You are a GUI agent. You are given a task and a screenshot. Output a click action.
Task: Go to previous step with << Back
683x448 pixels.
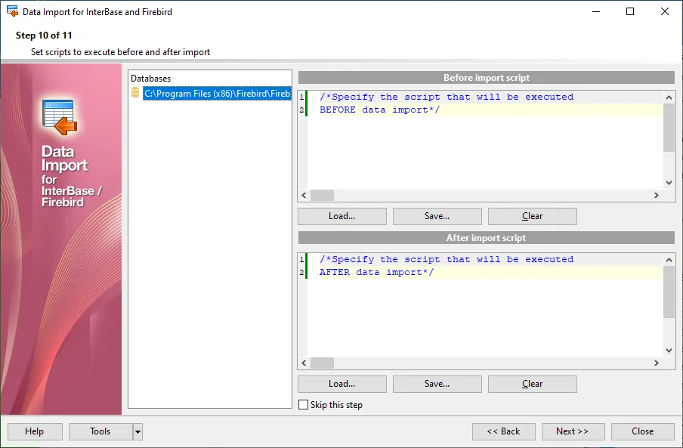click(x=503, y=431)
